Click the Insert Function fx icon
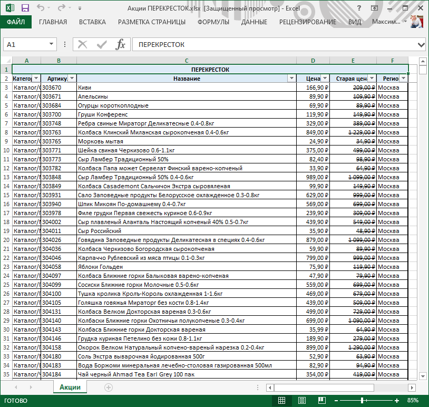Image resolution: width=429 pixels, height=407 pixels. tap(121, 45)
